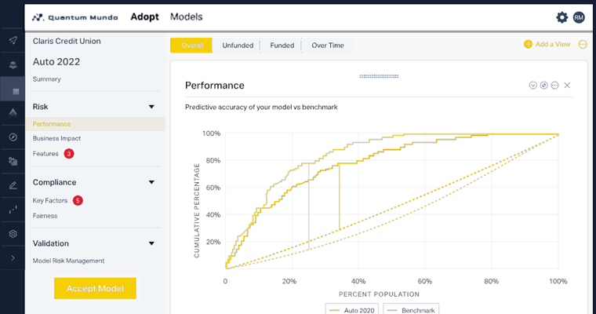
Task: Toggle Benchmark series in chart legend
Action: coord(415,309)
